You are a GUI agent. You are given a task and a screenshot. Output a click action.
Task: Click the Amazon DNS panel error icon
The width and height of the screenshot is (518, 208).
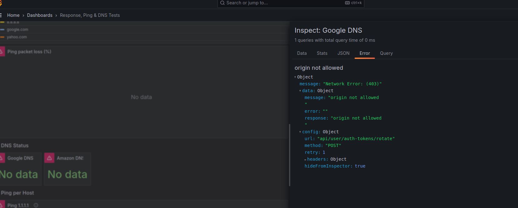coord(49,158)
